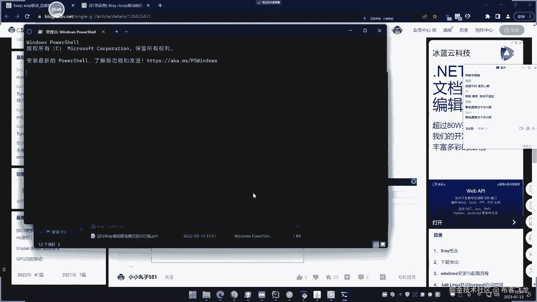
Task: Switch to details list view in Explorer
Action: tap(376, 245)
